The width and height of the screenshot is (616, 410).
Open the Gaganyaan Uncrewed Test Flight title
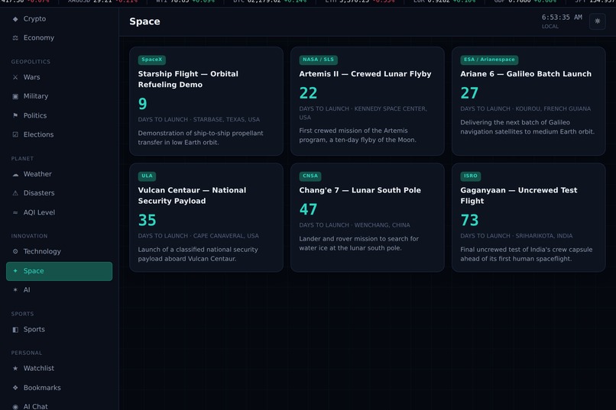(519, 195)
